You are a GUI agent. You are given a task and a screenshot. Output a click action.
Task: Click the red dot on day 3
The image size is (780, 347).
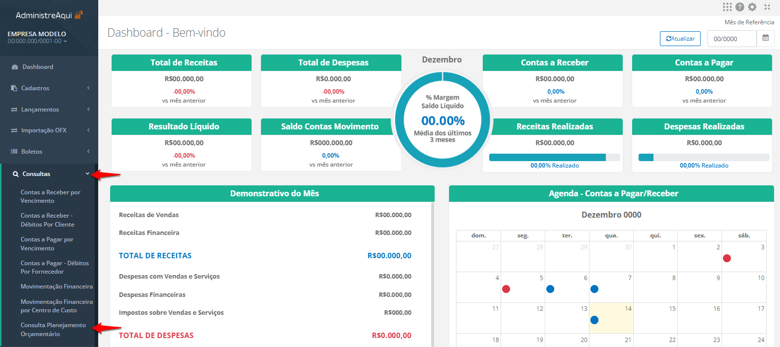click(x=727, y=258)
